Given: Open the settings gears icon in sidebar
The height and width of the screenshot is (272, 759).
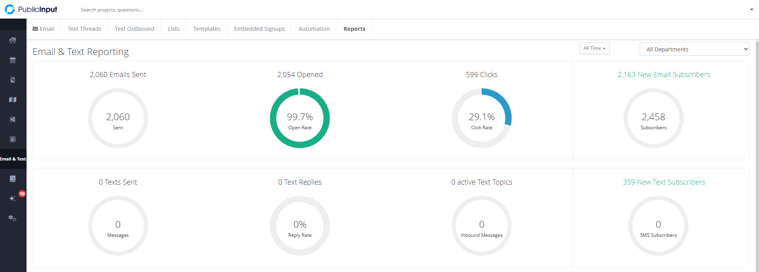Looking at the screenshot, I should coord(13,218).
